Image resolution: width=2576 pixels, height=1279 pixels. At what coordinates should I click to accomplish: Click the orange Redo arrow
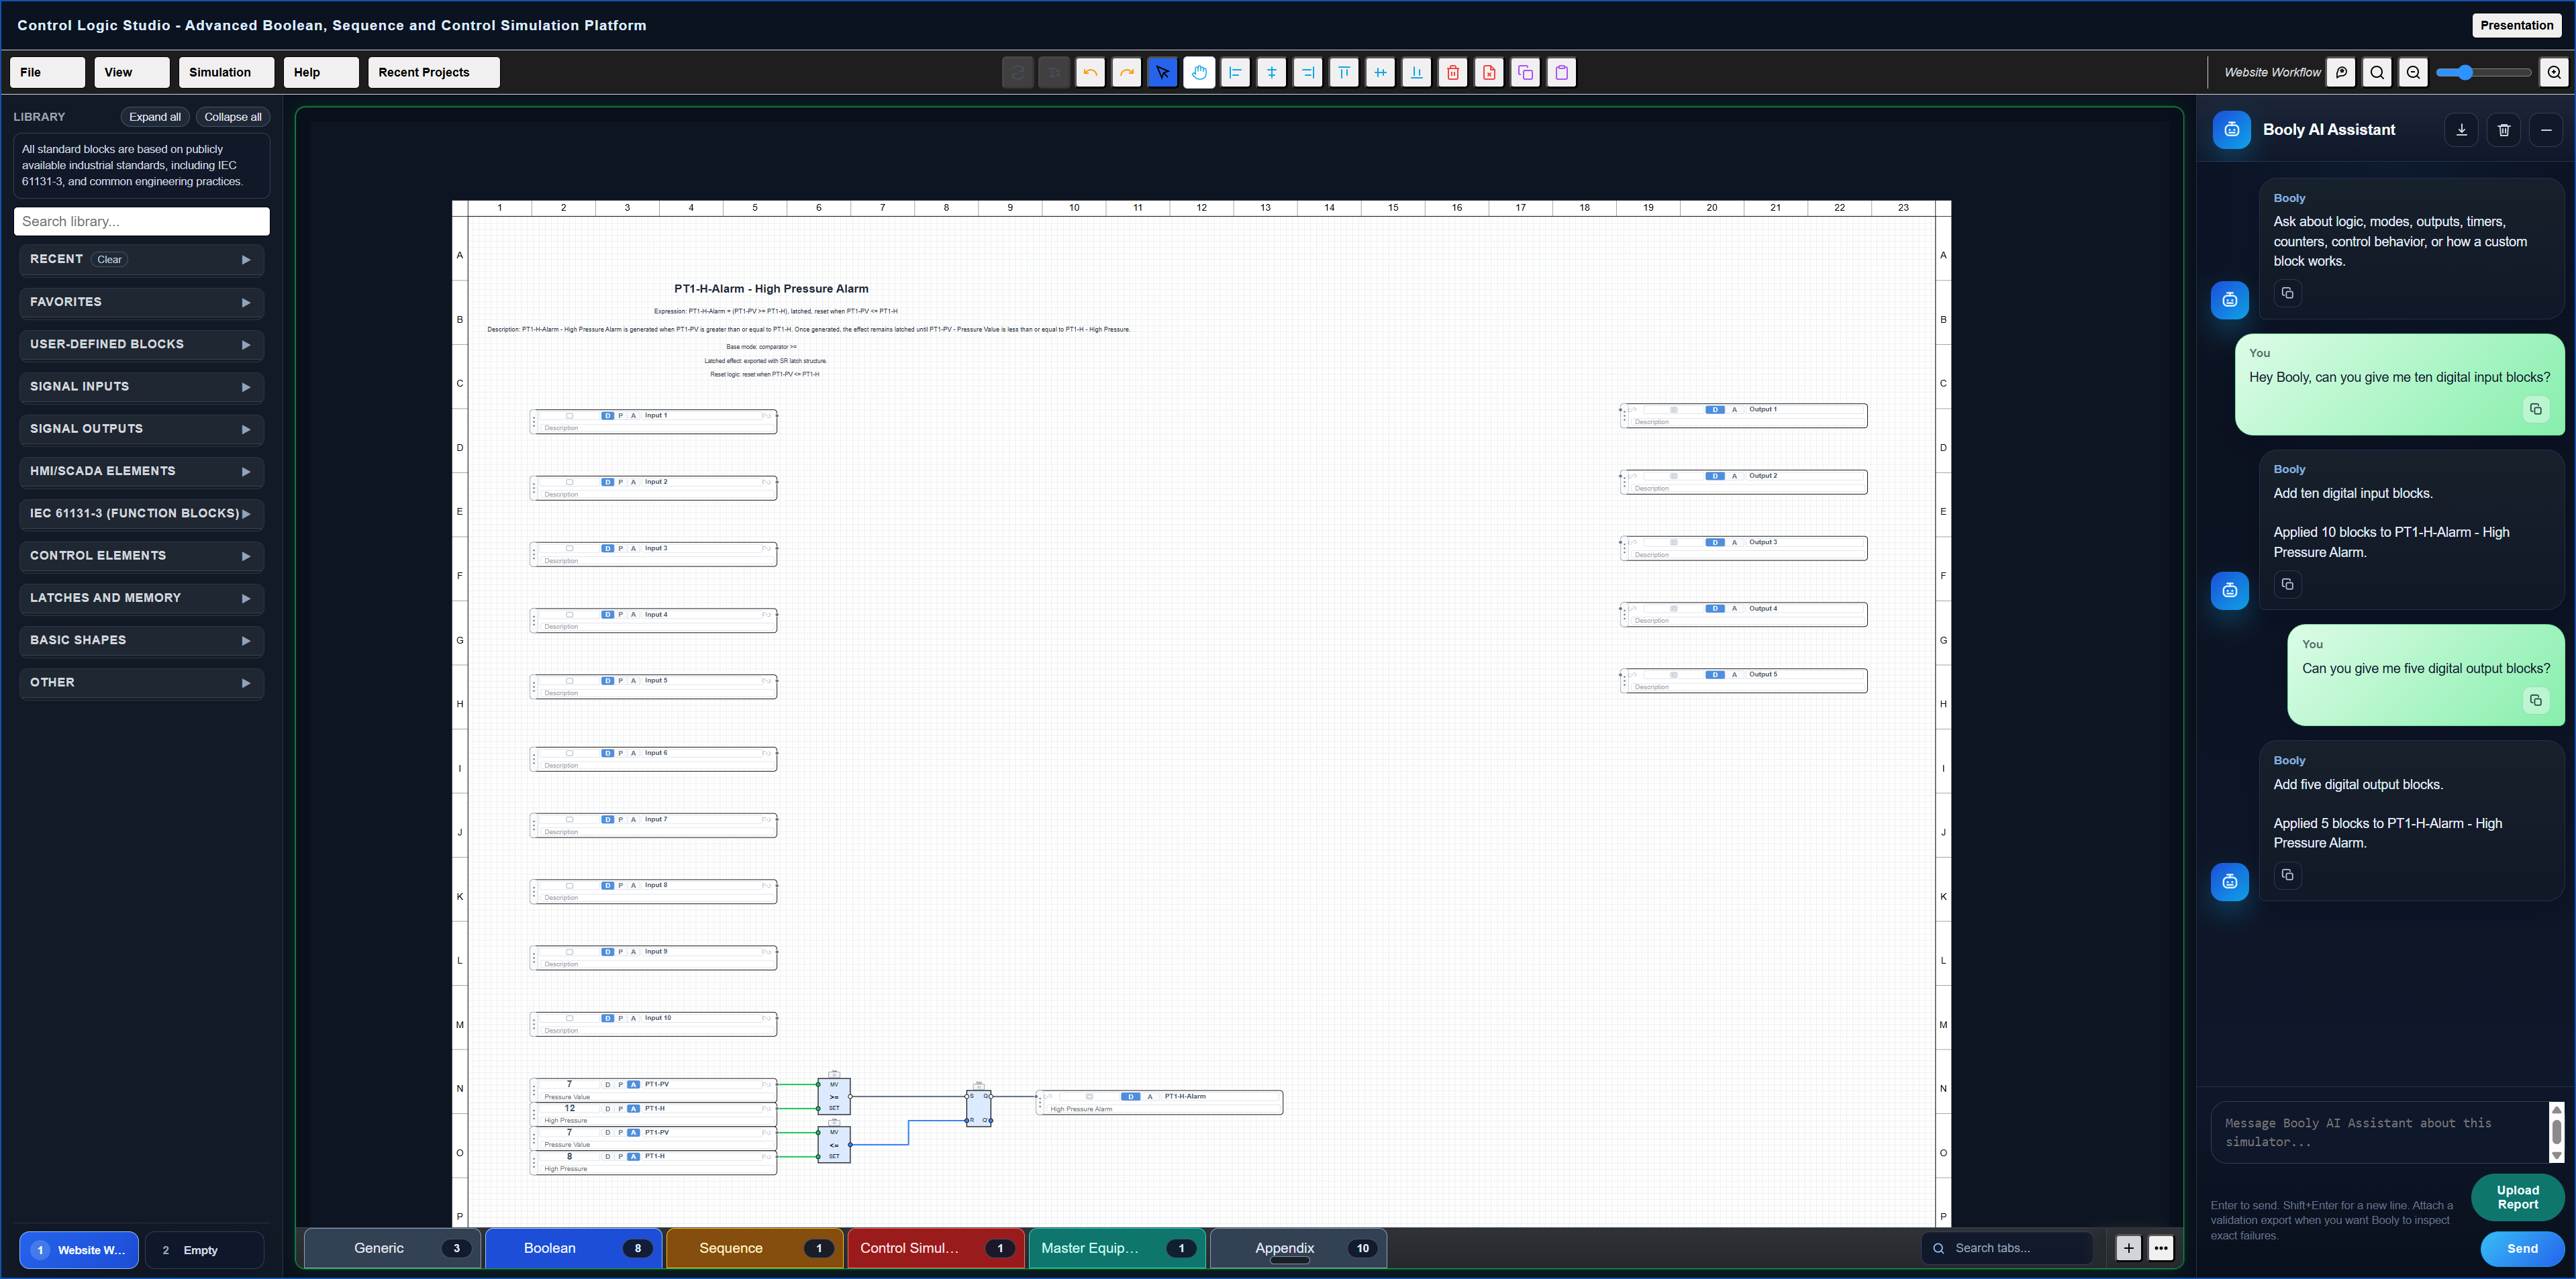[x=1127, y=72]
